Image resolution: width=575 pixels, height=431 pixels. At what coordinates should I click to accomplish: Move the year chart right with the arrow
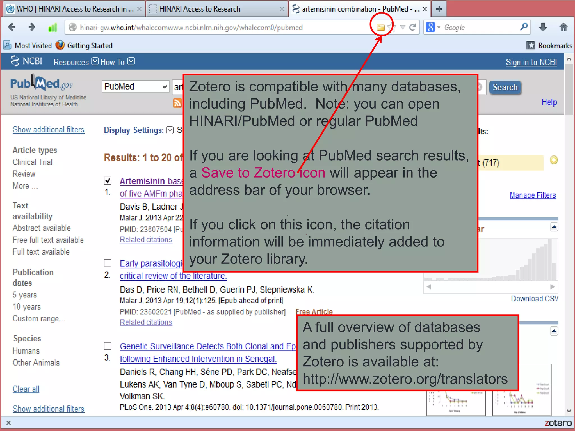click(x=552, y=286)
